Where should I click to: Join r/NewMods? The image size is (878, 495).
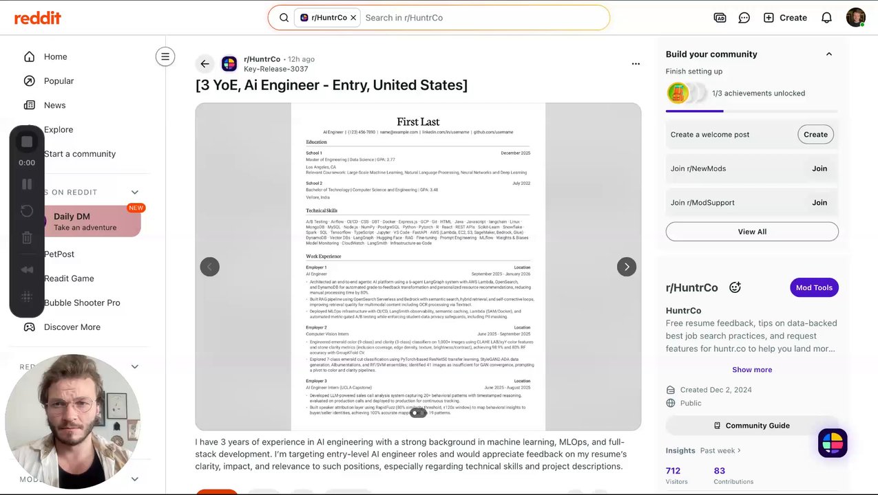tap(819, 168)
